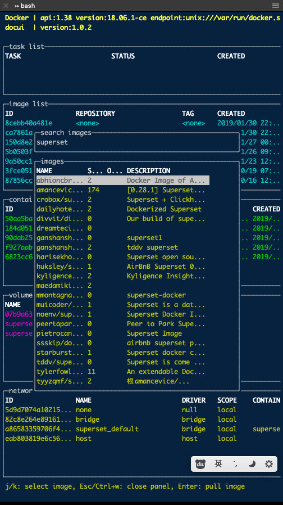Click the DESCRIPTION column header in images panel
Screen dimensions: 283x505
click(x=149, y=171)
